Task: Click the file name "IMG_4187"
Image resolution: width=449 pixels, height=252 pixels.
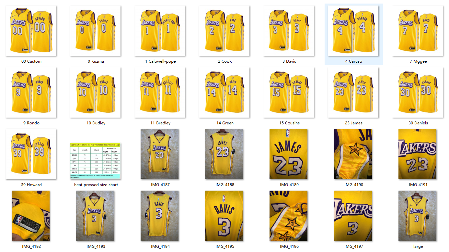Action: (160, 185)
